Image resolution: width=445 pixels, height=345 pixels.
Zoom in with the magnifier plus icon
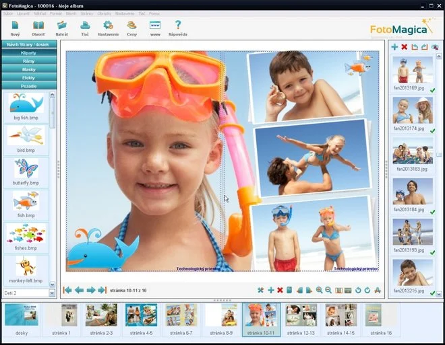319,290
